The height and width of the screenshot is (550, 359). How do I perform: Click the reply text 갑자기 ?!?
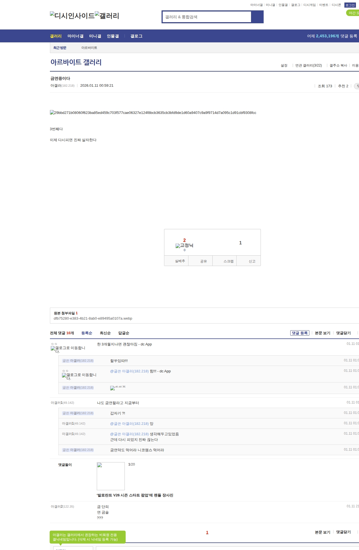click(118, 413)
